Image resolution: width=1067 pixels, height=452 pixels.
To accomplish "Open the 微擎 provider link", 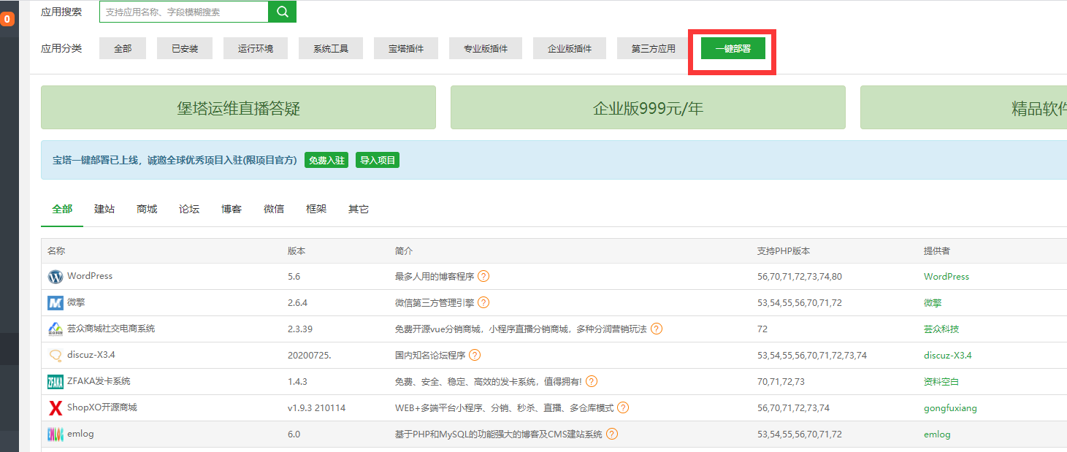I will [x=934, y=303].
